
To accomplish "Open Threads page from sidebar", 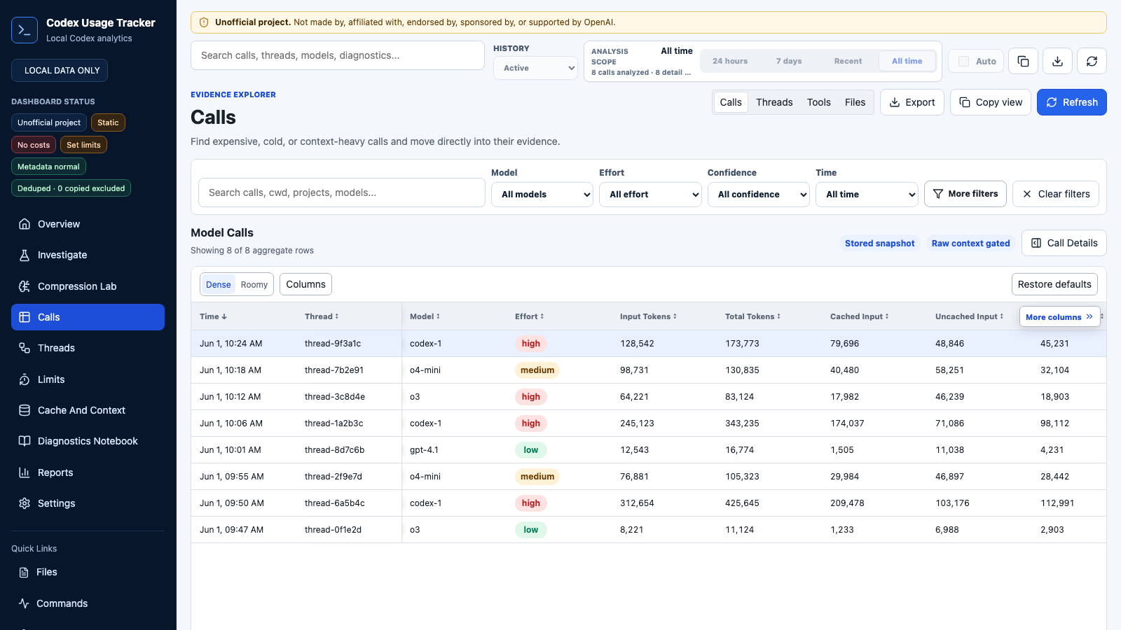I will click(x=88, y=348).
